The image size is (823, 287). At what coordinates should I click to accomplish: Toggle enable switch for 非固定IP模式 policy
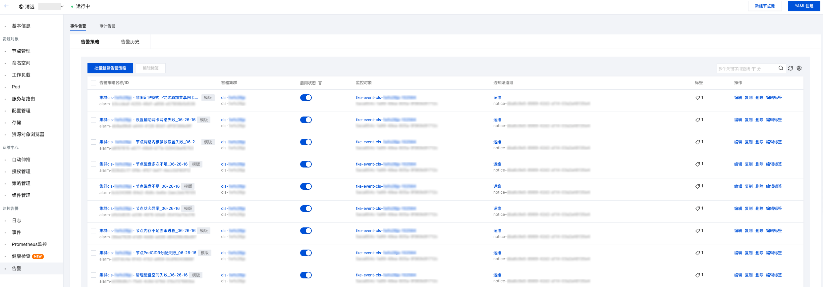(306, 98)
